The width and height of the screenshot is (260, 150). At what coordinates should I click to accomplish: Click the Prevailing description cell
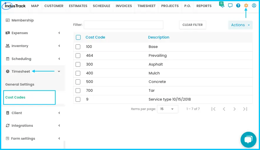coord(158,56)
